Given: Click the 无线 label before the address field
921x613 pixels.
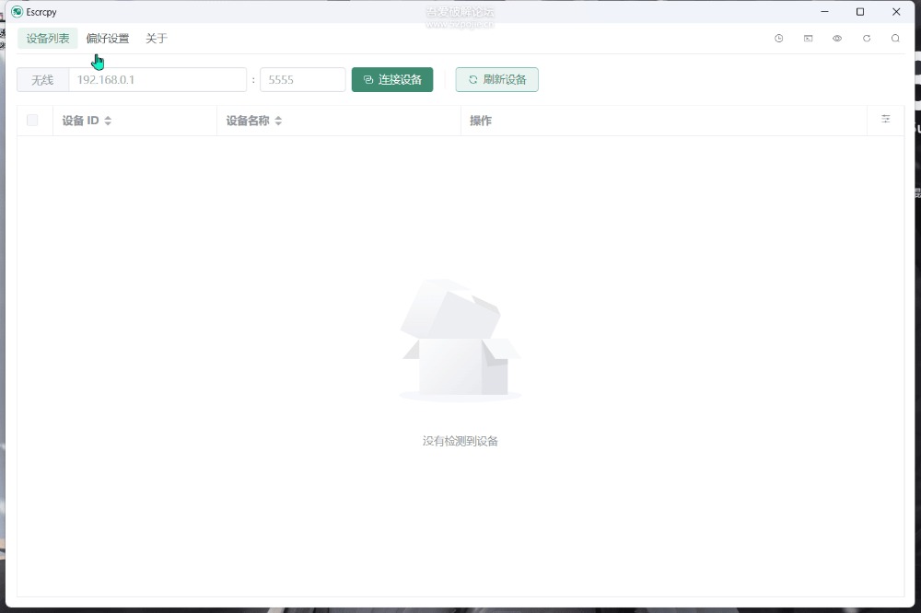Looking at the screenshot, I should (42, 80).
